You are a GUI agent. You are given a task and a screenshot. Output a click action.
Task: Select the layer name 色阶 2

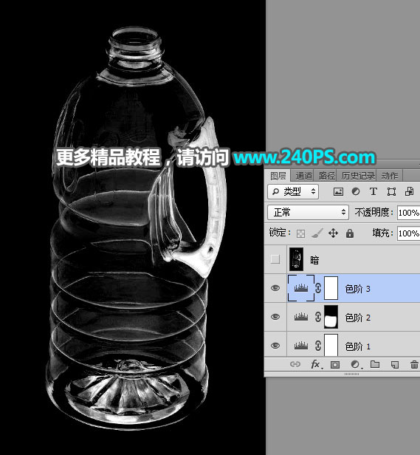pos(358,318)
